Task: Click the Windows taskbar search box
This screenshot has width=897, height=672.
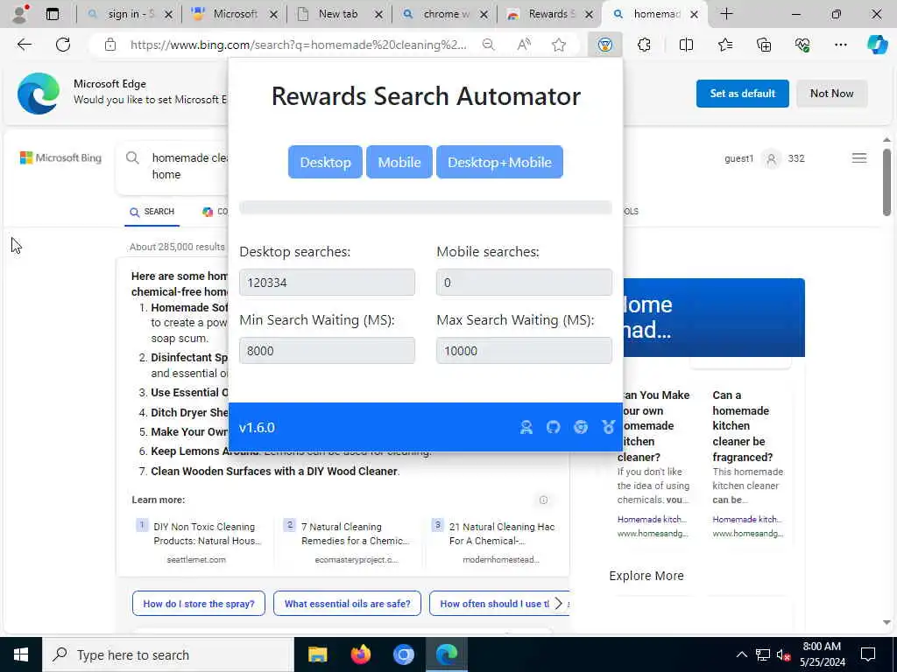Action: pos(168,654)
